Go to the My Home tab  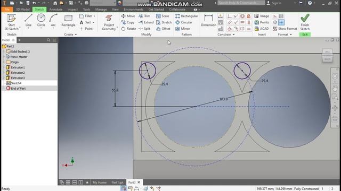100,183
